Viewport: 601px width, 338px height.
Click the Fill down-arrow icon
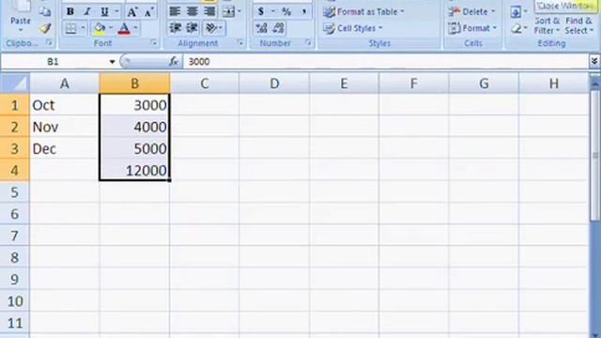coord(516,12)
